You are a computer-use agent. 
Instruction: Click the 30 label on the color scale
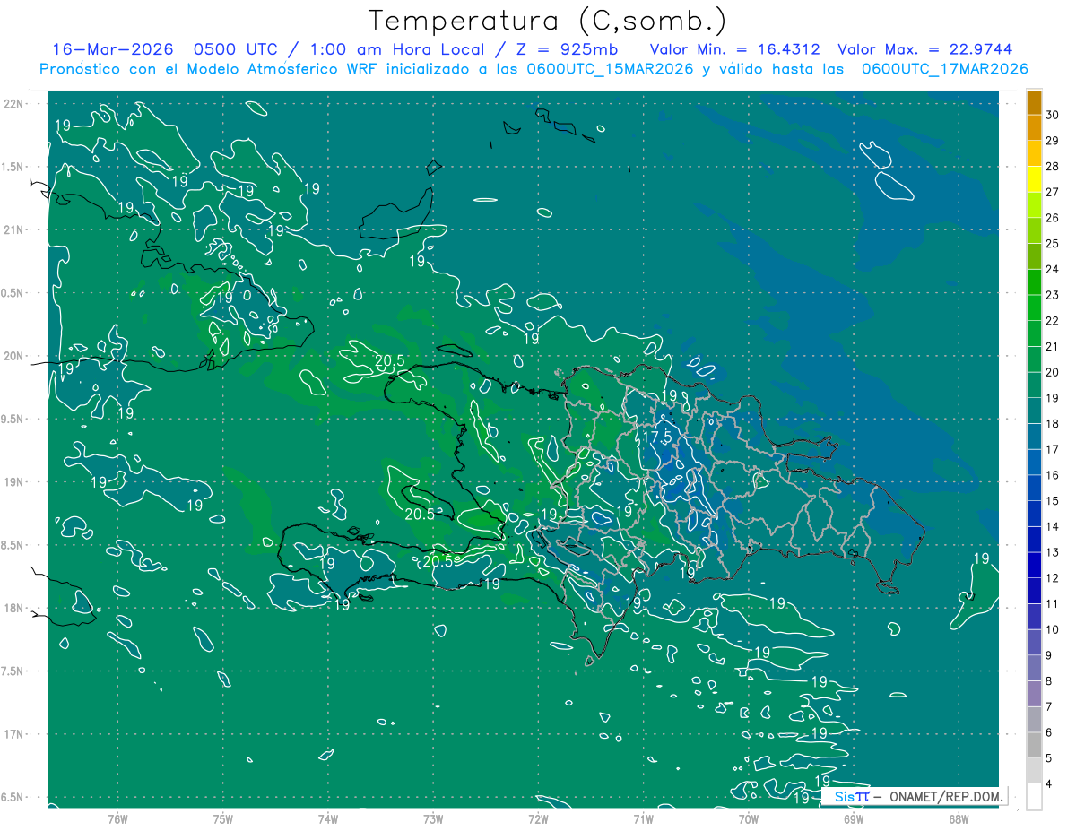(1053, 115)
